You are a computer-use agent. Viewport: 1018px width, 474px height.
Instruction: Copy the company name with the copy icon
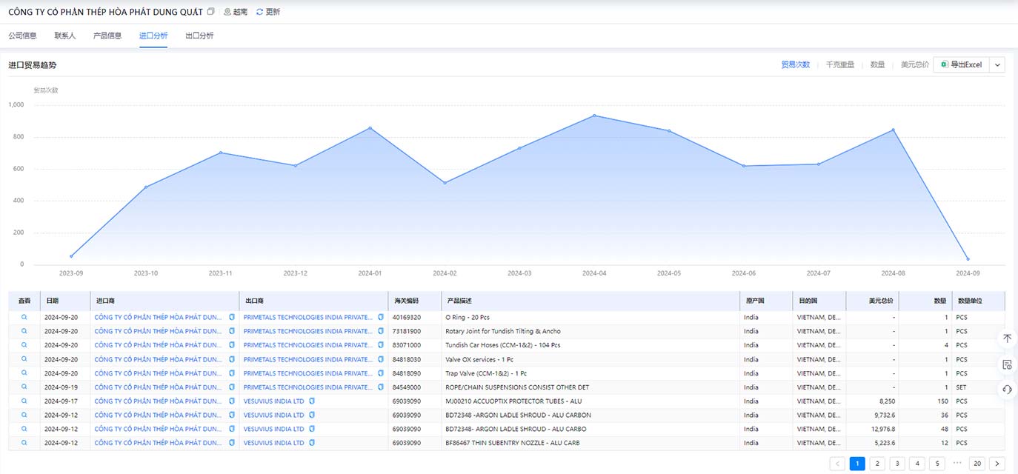coord(211,12)
